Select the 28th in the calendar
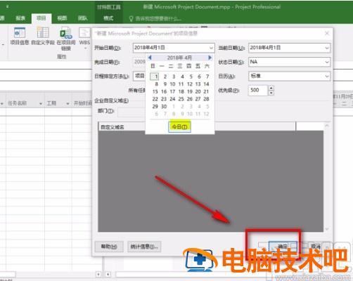The height and width of the screenshot is (281, 353). click(206, 99)
